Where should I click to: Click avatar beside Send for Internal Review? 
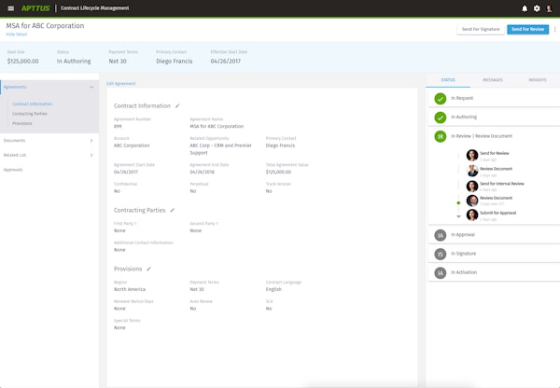pos(472,186)
